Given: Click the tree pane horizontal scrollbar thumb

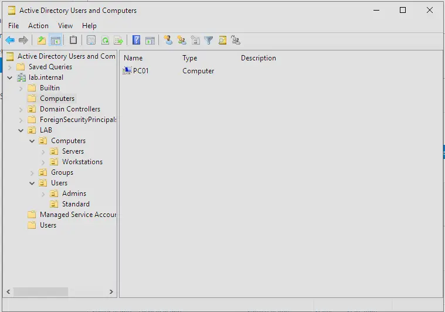Looking at the screenshot, I should pos(41,291).
